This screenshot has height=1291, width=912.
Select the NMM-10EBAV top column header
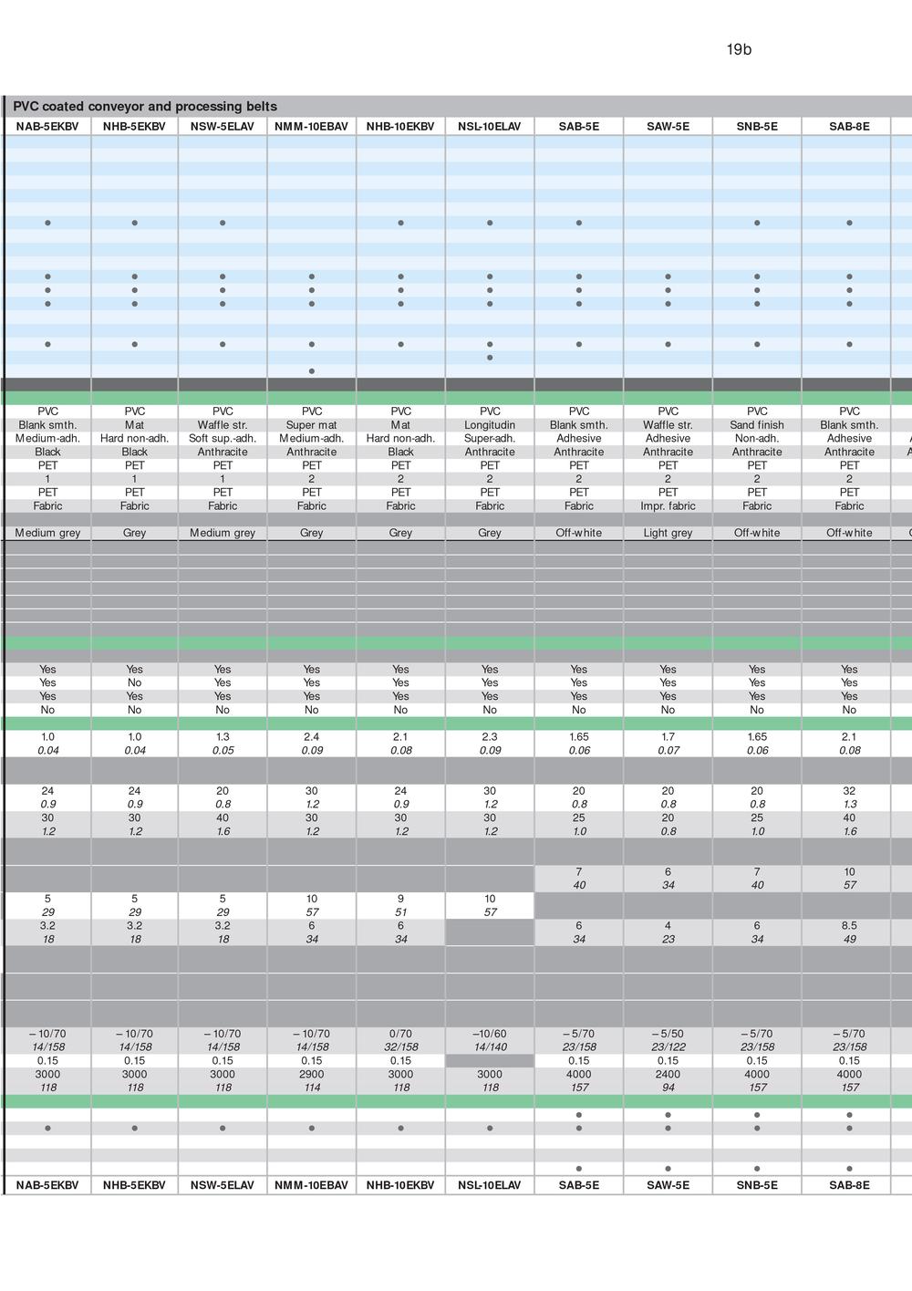[x=312, y=127]
